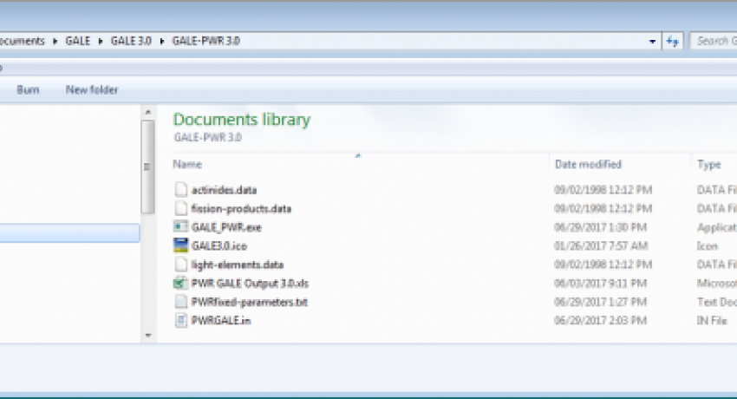Select the PWRGALE.in file name
This screenshot has width=737, height=399.
point(221,321)
